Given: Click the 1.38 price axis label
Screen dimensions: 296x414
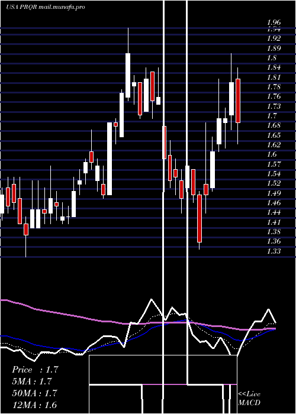Looking at the screenshot, I should [274, 232].
